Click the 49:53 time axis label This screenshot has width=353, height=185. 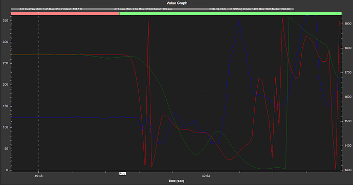click(206, 176)
